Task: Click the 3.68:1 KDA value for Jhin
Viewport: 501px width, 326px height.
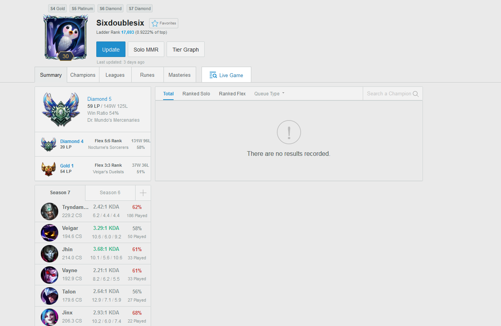Action: [106, 249]
